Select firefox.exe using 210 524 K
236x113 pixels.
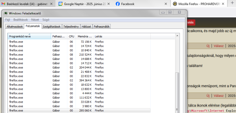[x=79, y=55]
